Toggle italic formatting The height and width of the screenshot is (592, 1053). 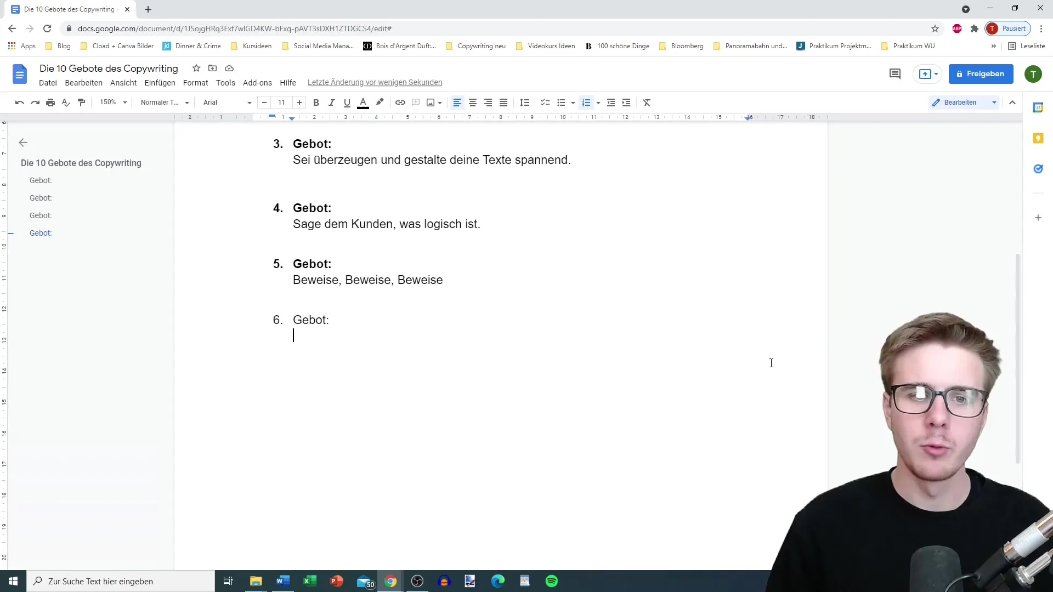tap(331, 103)
